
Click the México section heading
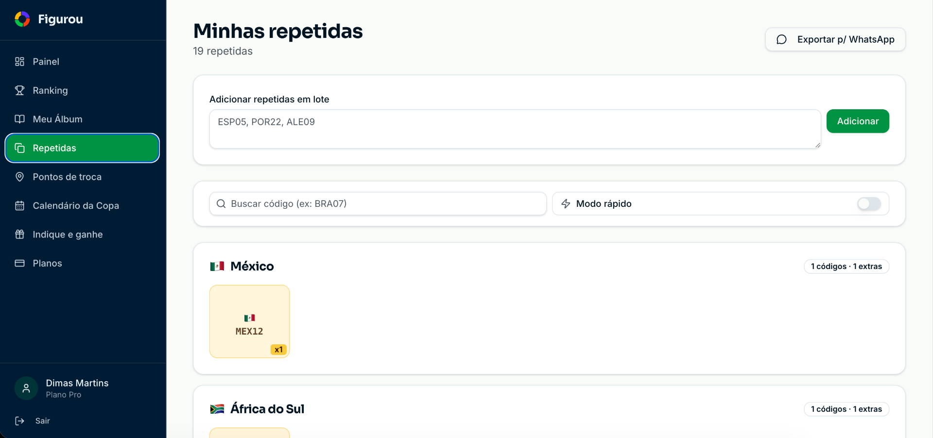[252, 266]
